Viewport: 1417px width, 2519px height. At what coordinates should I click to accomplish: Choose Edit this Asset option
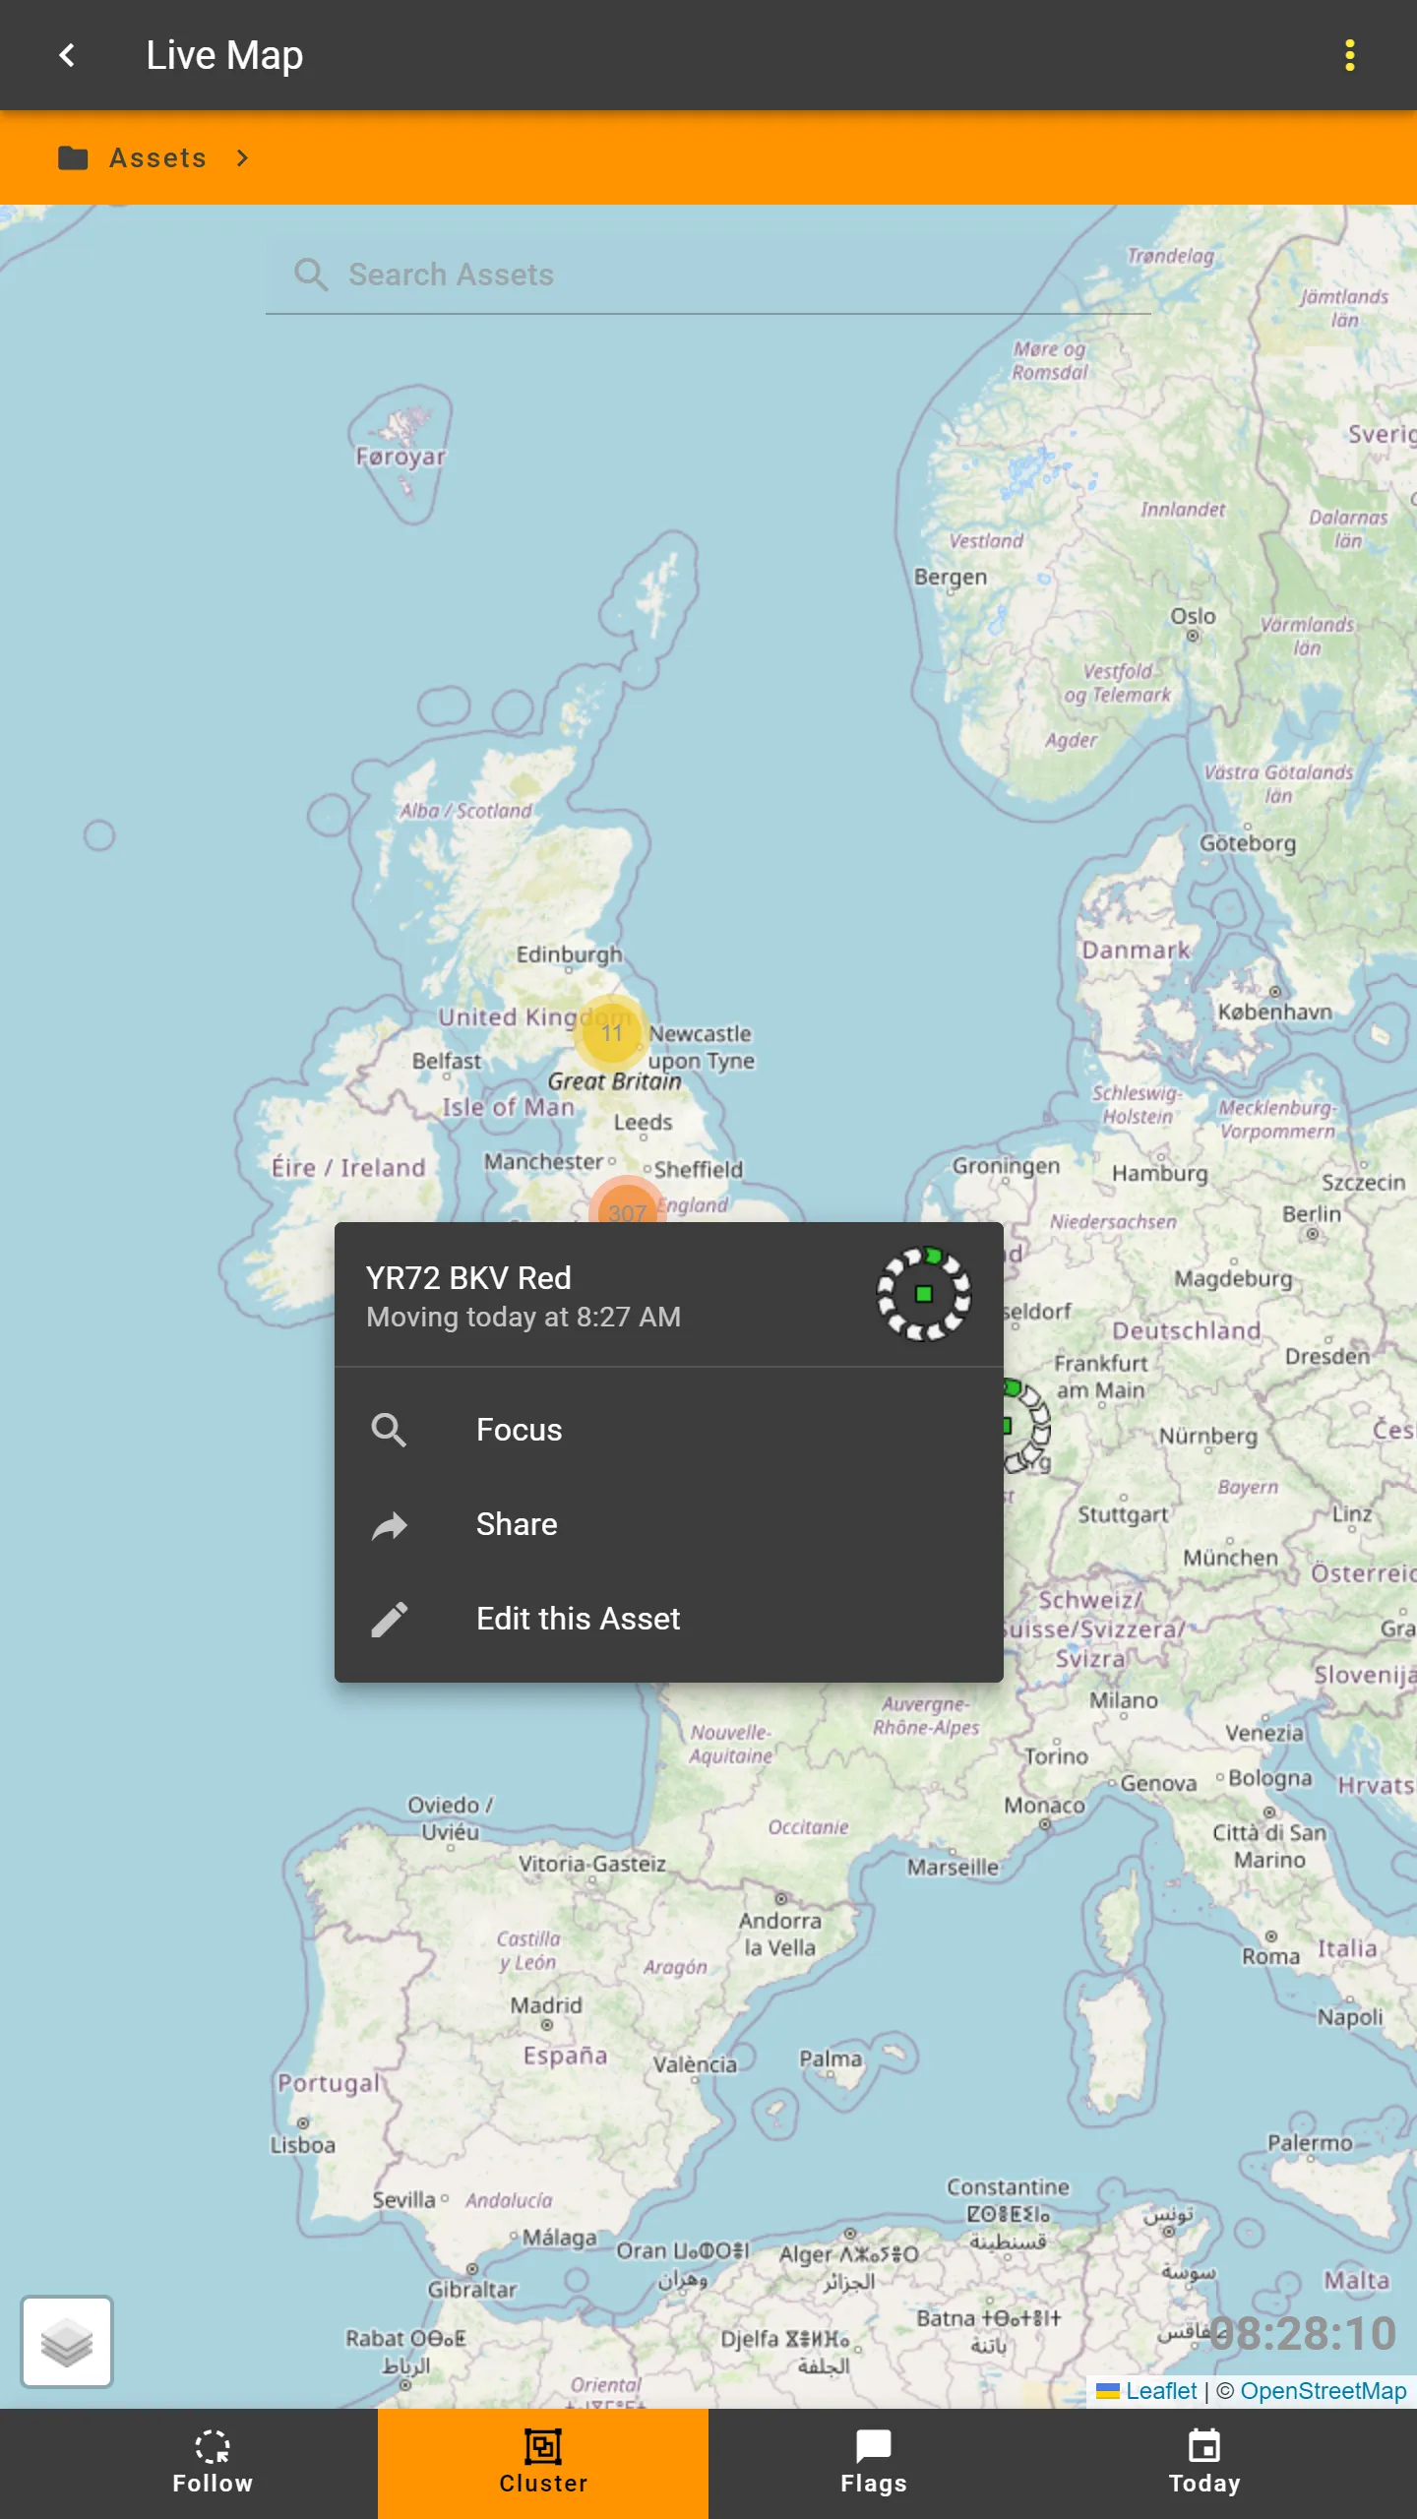(669, 1619)
